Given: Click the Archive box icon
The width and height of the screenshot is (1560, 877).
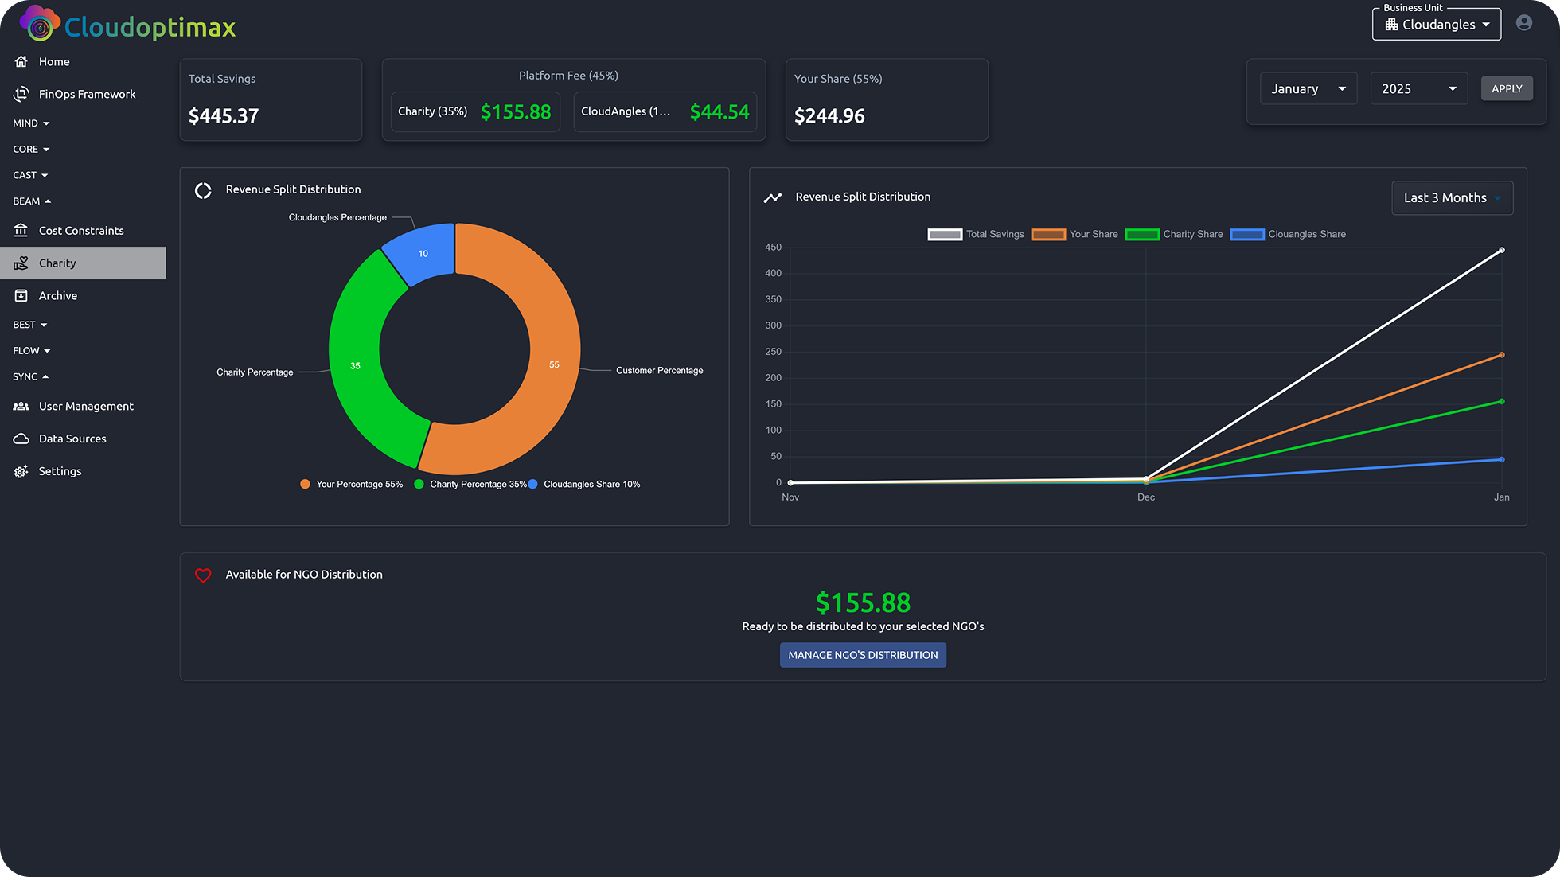Looking at the screenshot, I should tap(21, 296).
